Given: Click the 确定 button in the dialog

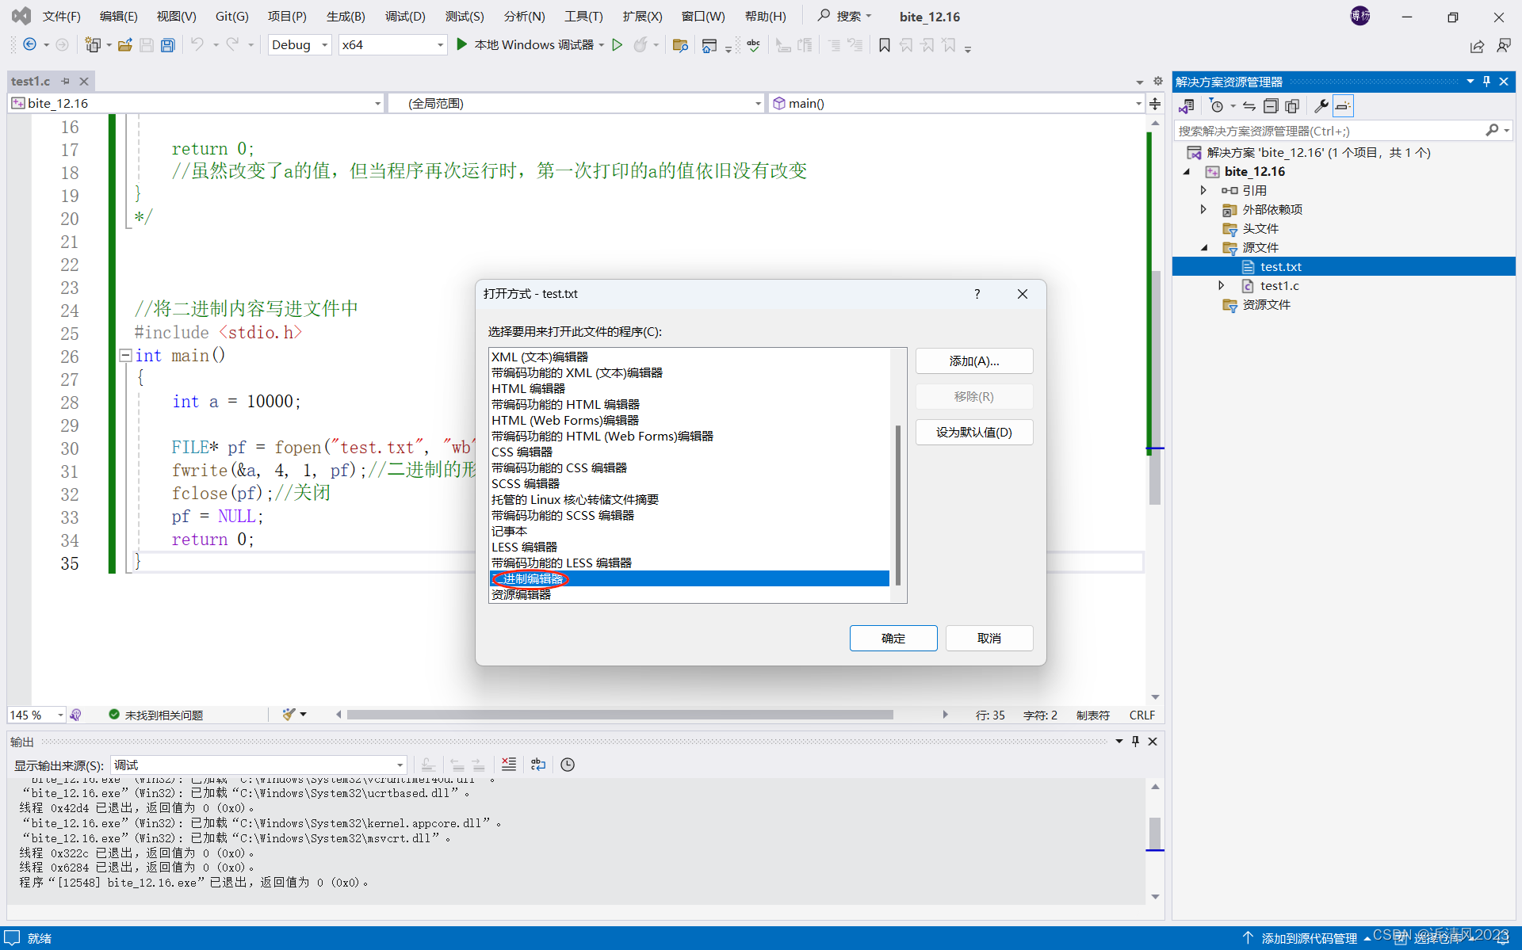Looking at the screenshot, I should point(893,638).
